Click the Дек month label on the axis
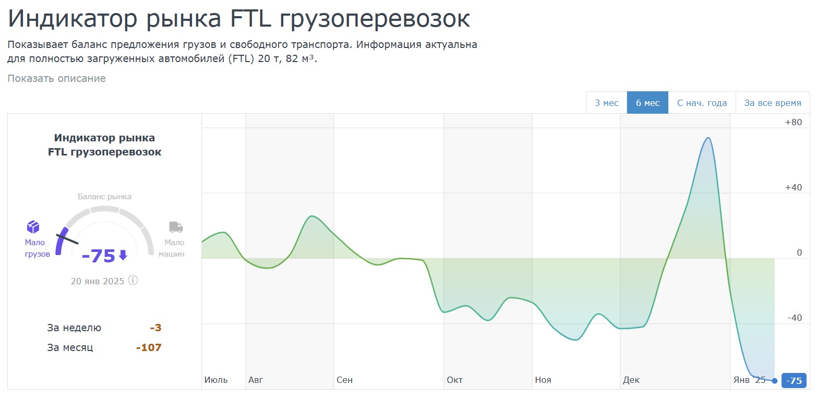The height and width of the screenshot is (398, 817). (631, 380)
